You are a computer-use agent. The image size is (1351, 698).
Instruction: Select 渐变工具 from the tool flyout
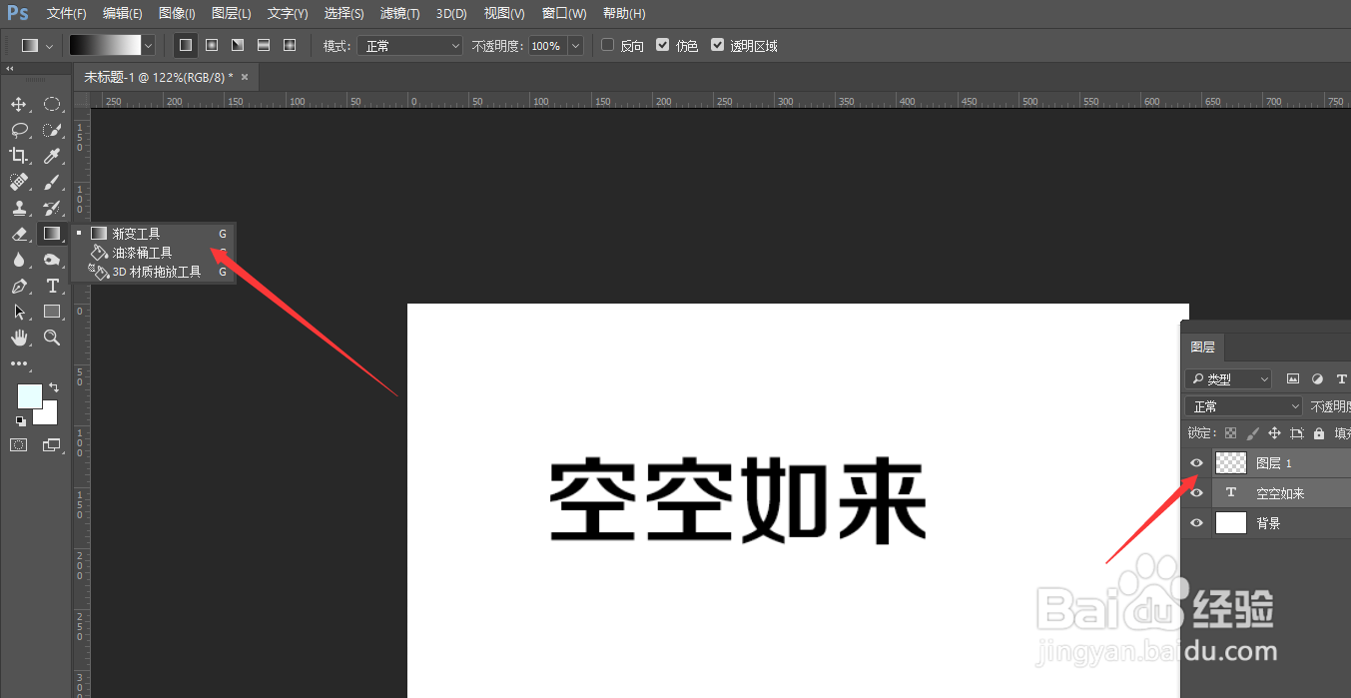[135, 232]
